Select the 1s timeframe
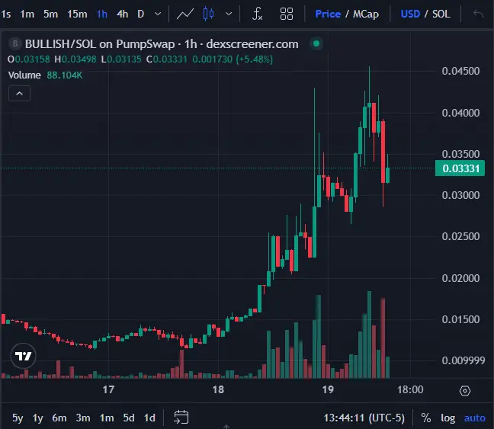494x429 pixels. 5,14
